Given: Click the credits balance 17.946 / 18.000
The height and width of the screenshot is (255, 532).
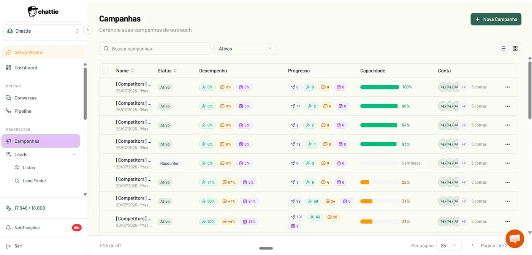Looking at the screenshot, I should [30, 208].
